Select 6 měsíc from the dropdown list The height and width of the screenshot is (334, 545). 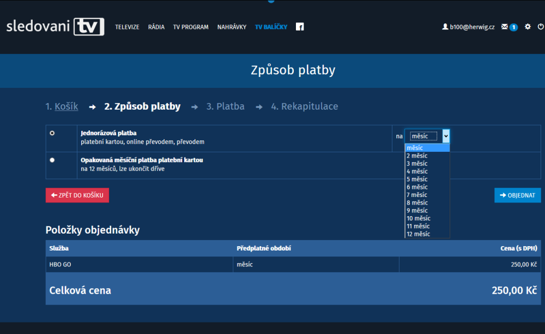(416, 187)
